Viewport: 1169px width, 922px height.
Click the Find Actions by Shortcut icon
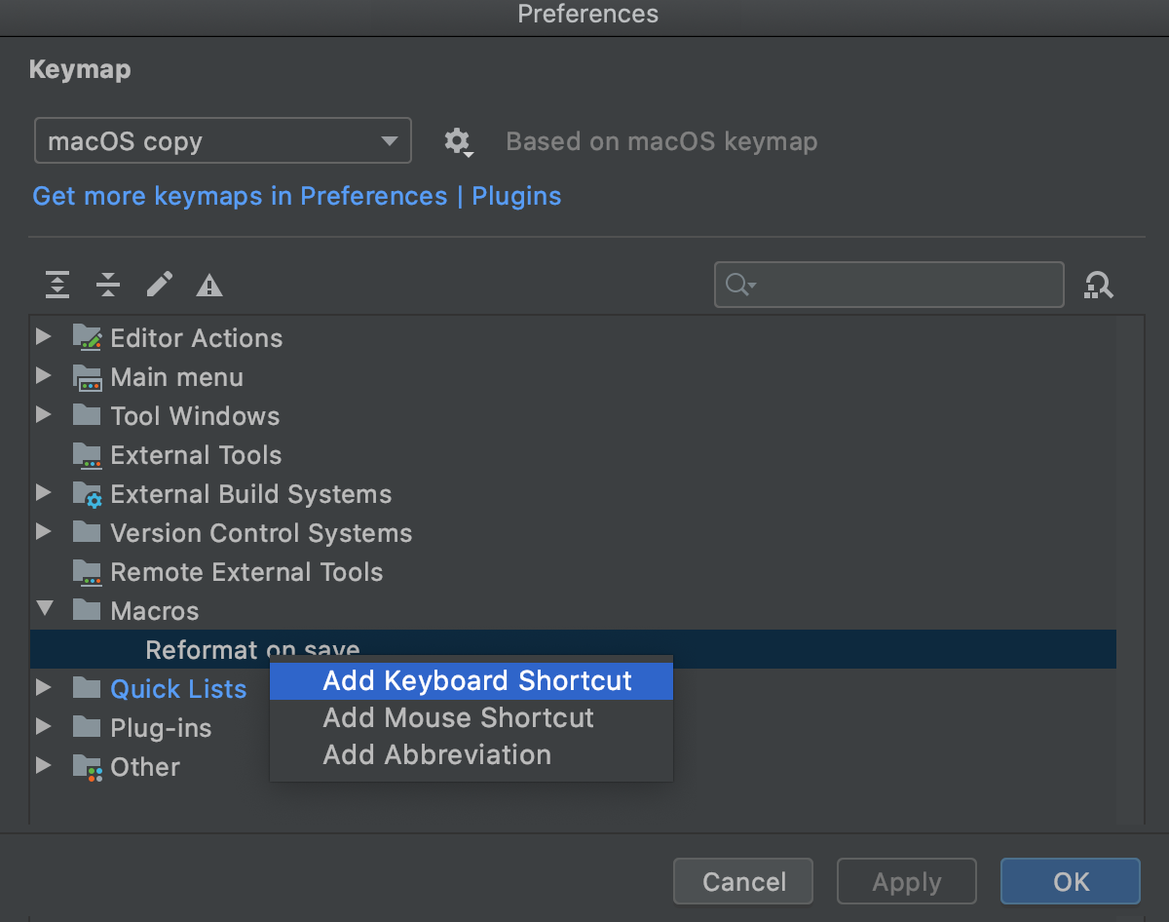(x=1099, y=285)
